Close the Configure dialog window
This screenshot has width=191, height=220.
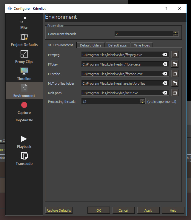[180, 8]
